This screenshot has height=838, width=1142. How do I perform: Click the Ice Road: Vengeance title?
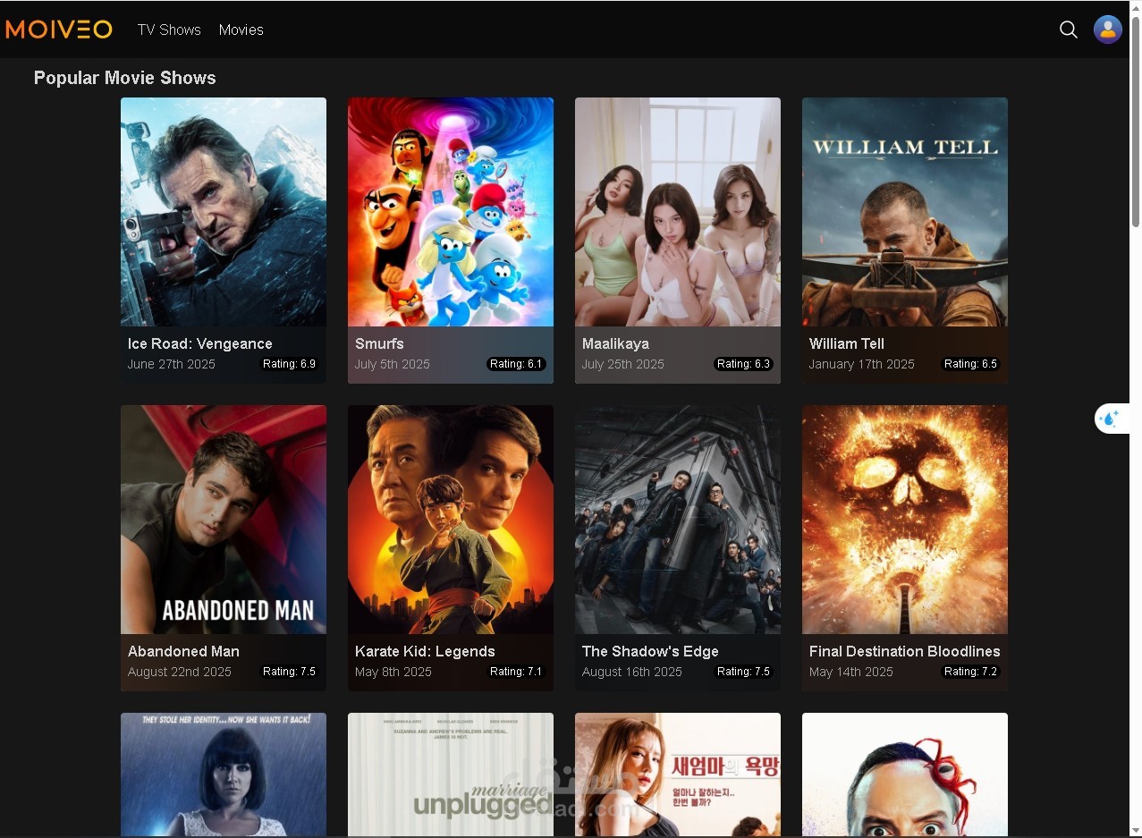[x=200, y=343]
